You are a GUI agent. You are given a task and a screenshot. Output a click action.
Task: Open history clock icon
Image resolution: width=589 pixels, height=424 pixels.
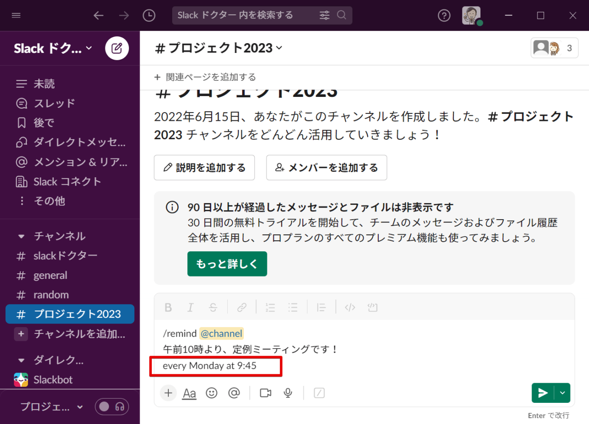149,15
